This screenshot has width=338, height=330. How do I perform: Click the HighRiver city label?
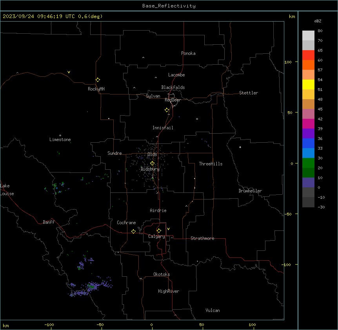169,291
